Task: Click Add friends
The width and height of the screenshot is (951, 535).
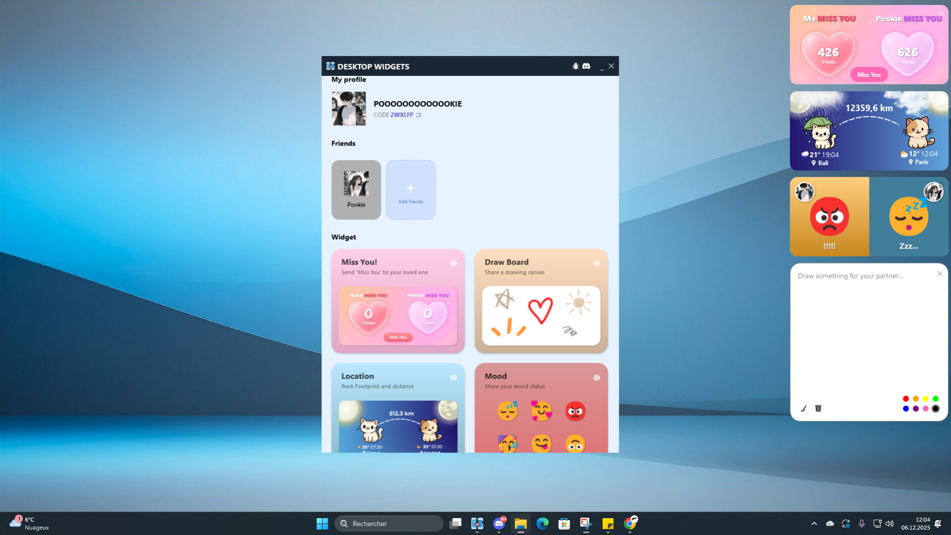Action: click(x=410, y=190)
